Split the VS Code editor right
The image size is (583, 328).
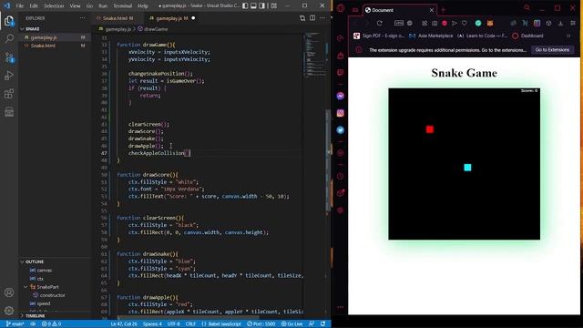click(312, 18)
